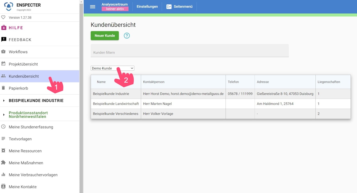Open the row 'Beispielkunde Verschiedenes'
Image resolution: width=357 pixels, height=193 pixels.
(x=221, y=114)
